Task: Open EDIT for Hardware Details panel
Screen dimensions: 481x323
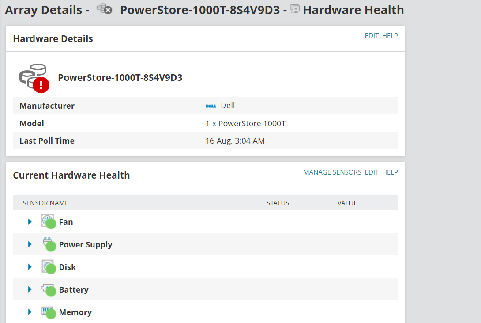Action: pos(372,36)
